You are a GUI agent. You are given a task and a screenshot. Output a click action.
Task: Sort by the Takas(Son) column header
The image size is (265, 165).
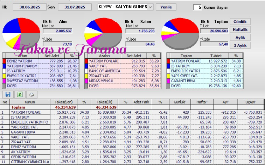click(x=64, y=102)
